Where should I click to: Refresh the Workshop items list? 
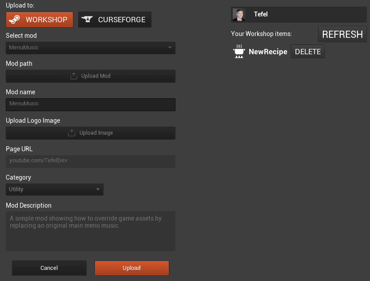click(342, 34)
